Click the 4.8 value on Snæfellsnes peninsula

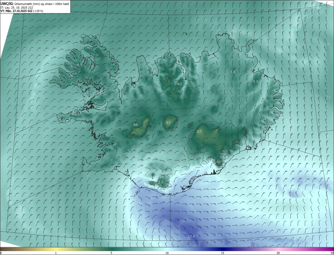click(62, 119)
